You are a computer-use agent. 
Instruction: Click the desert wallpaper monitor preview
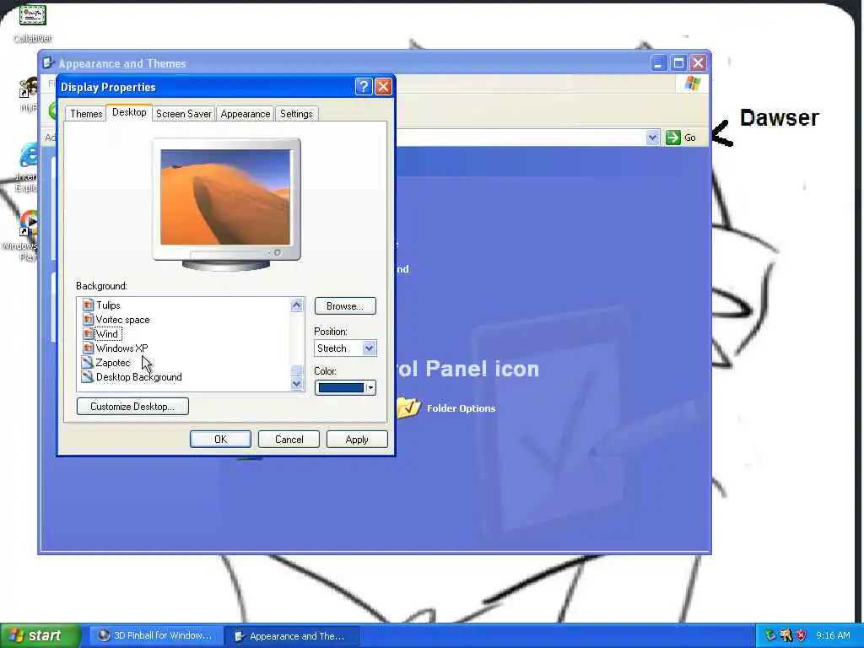pyautogui.click(x=225, y=197)
